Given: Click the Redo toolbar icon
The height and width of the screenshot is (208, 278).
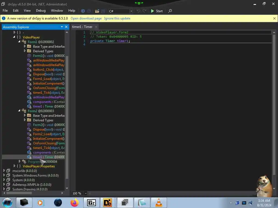Looking at the screenshot, I should 144,11.
